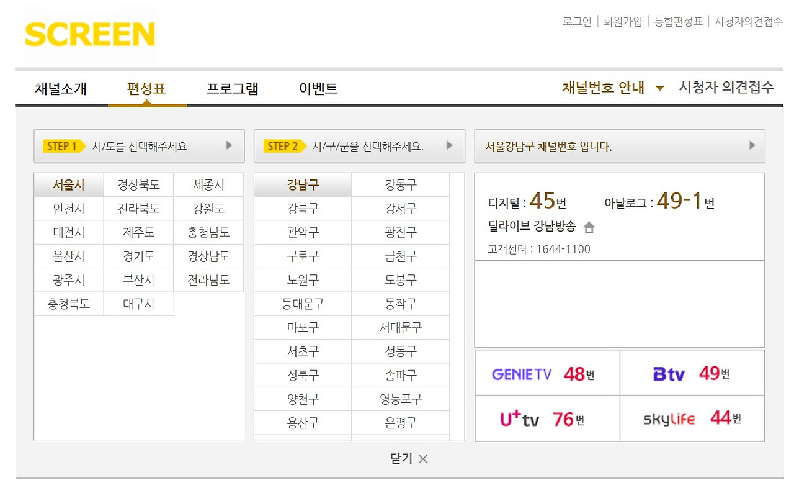Screen dimensions: 794x493
Task: Select 강원도 in the region list
Action: pos(209,209)
